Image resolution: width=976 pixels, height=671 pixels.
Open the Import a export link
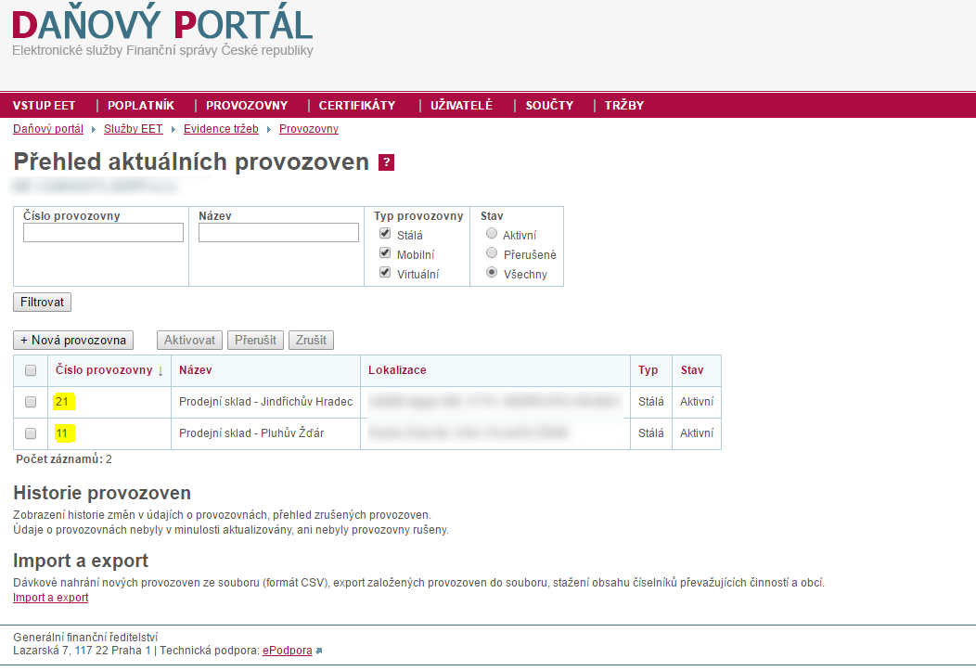[x=50, y=598]
